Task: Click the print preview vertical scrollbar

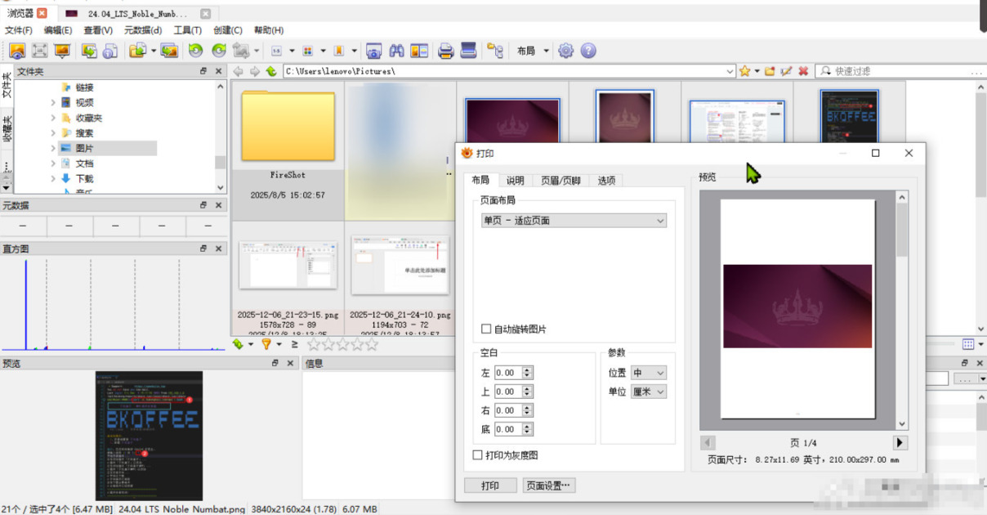Action: (x=902, y=311)
